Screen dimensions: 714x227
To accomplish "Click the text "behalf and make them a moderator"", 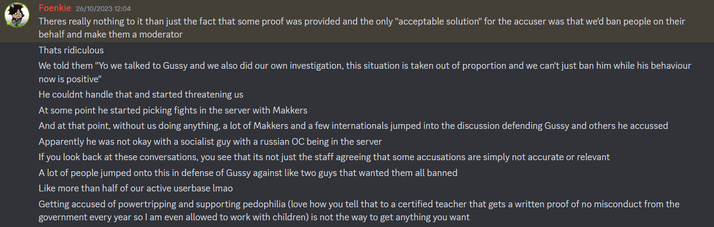I will pyautogui.click(x=110, y=34).
